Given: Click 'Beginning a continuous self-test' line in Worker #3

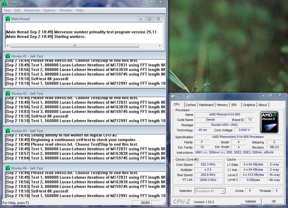Looking at the screenshot, I should [71, 140].
